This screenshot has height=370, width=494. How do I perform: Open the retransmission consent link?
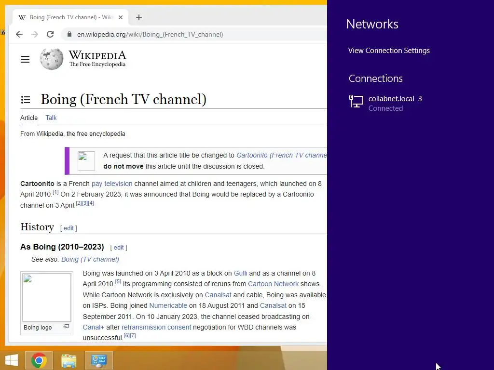156,327
